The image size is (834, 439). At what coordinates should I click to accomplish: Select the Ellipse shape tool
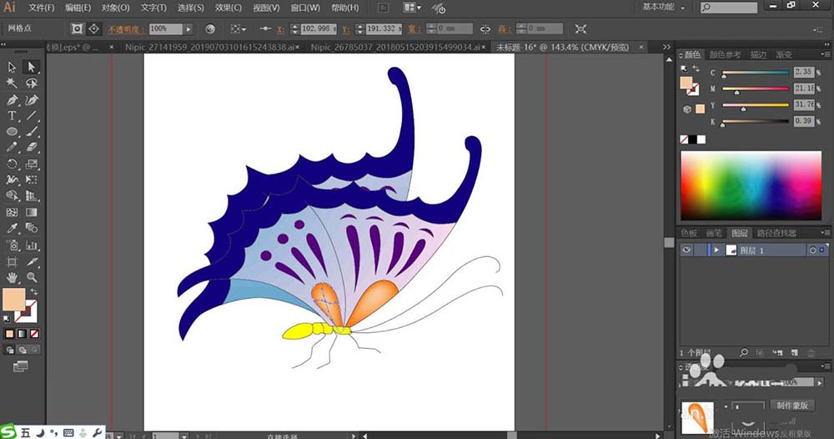(x=13, y=132)
